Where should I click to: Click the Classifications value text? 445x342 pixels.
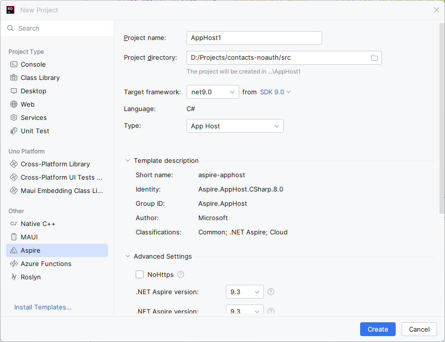[x=243, y=232]
